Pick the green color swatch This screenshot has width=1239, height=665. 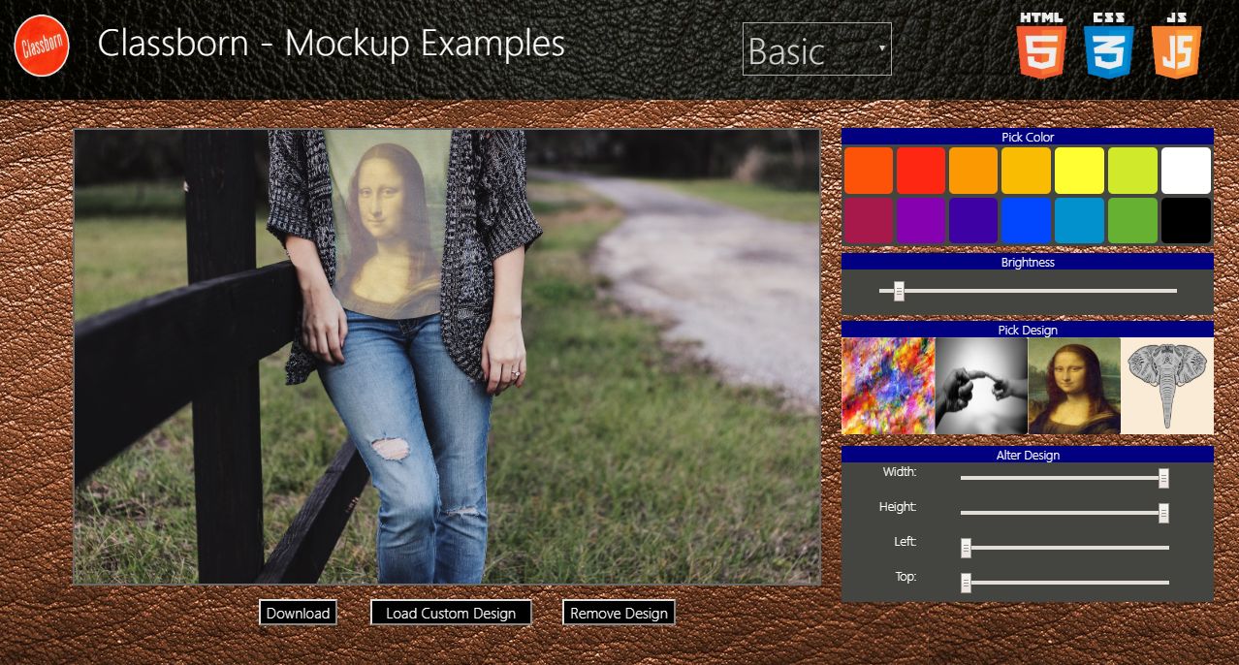[1132, 220]
